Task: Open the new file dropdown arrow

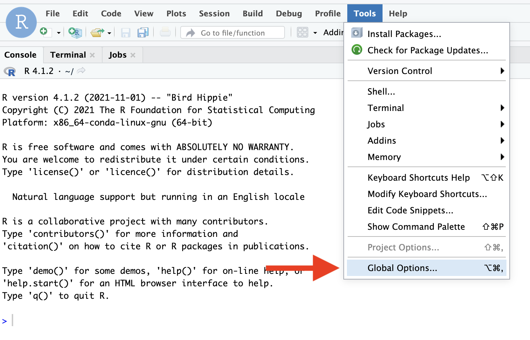Action: [59, 33]
